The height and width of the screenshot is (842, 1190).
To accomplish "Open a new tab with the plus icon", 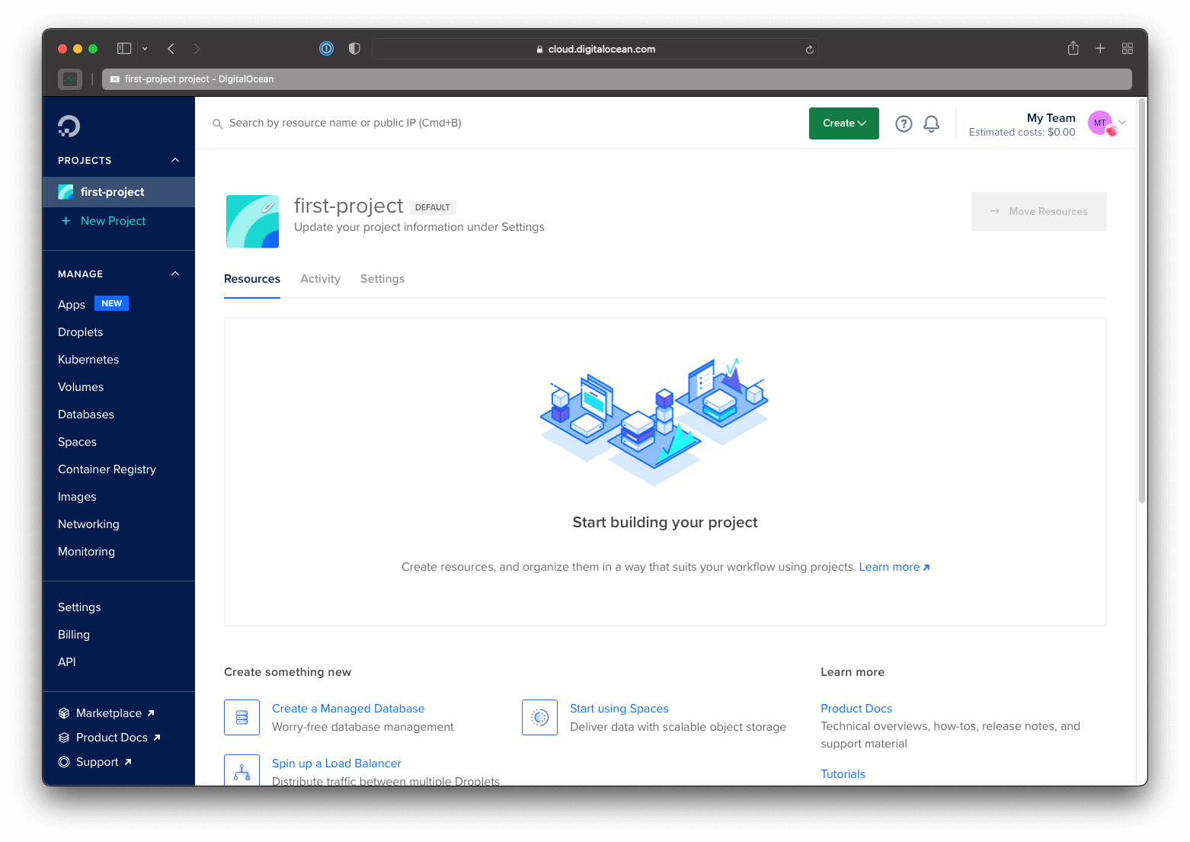I will point(1100,49).
